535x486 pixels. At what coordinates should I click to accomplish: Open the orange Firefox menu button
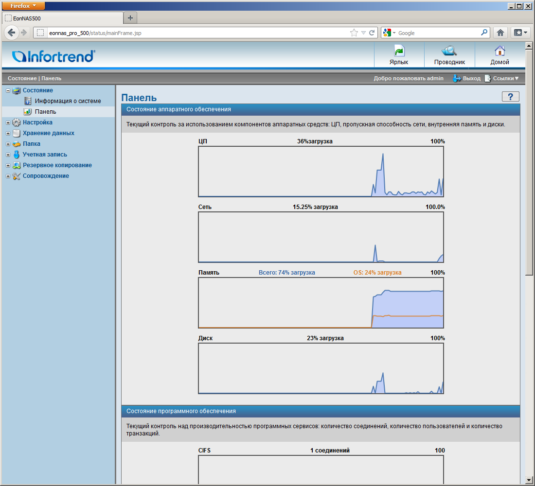pos(23,5)
